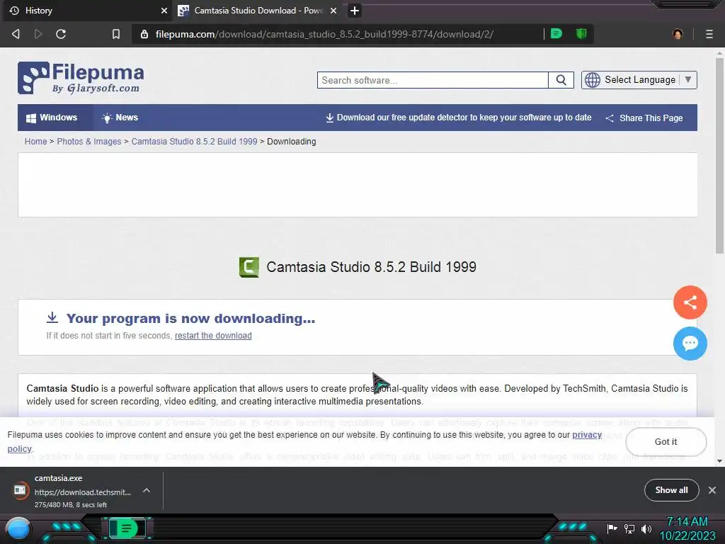725x544 pixels.
Task: Focus the Search software field
Action: [x=433, y=80]
